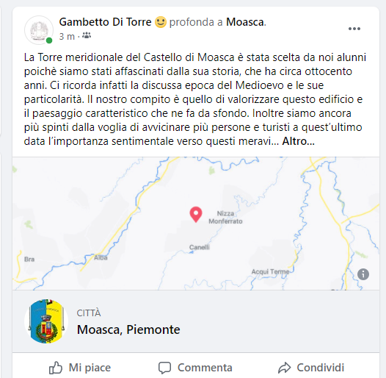This screenshot has height=378, width=386.
Task: Click the thumbs-up like icon
Action: click(55, 368)
